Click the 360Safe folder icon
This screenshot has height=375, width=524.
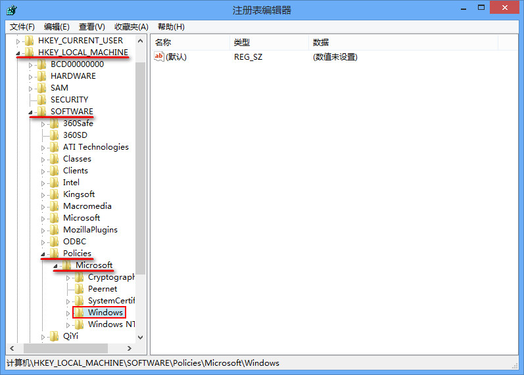tap(55, 123)
